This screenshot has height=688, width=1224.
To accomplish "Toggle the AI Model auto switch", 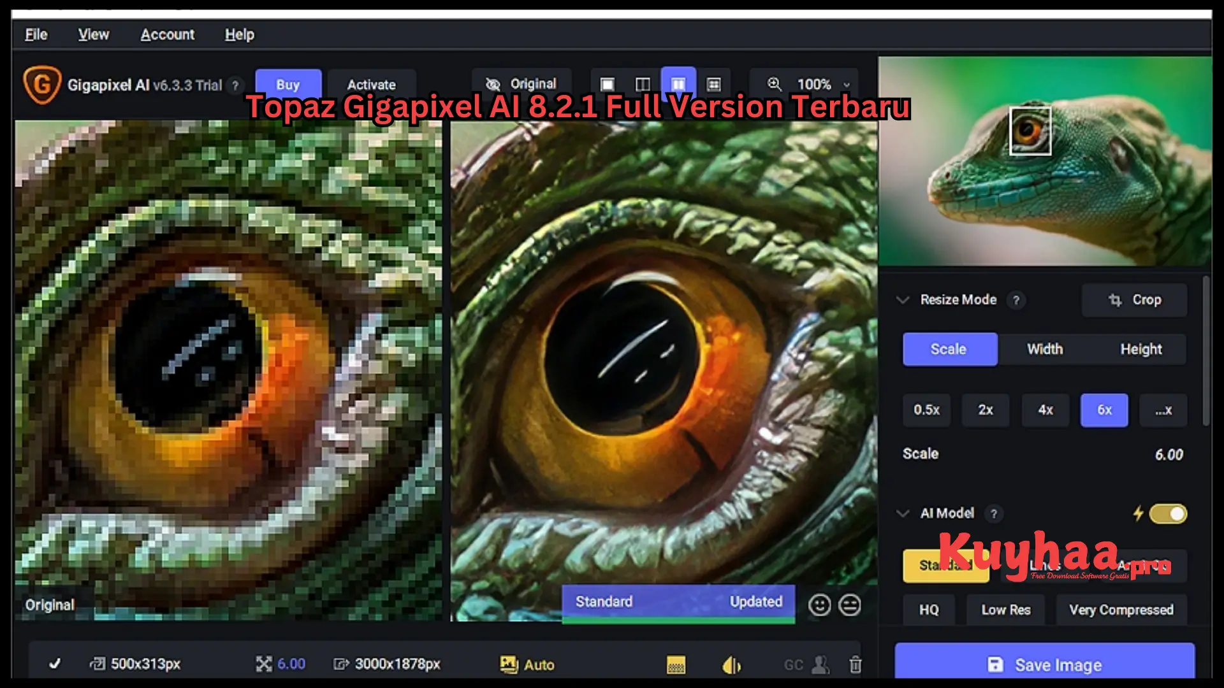I will pyautogui.click(x=1168, y=513).
